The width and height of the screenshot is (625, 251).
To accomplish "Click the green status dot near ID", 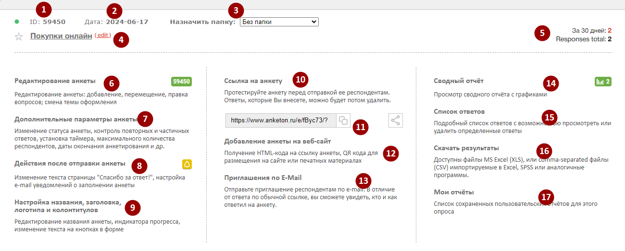I will pos(17,22).
